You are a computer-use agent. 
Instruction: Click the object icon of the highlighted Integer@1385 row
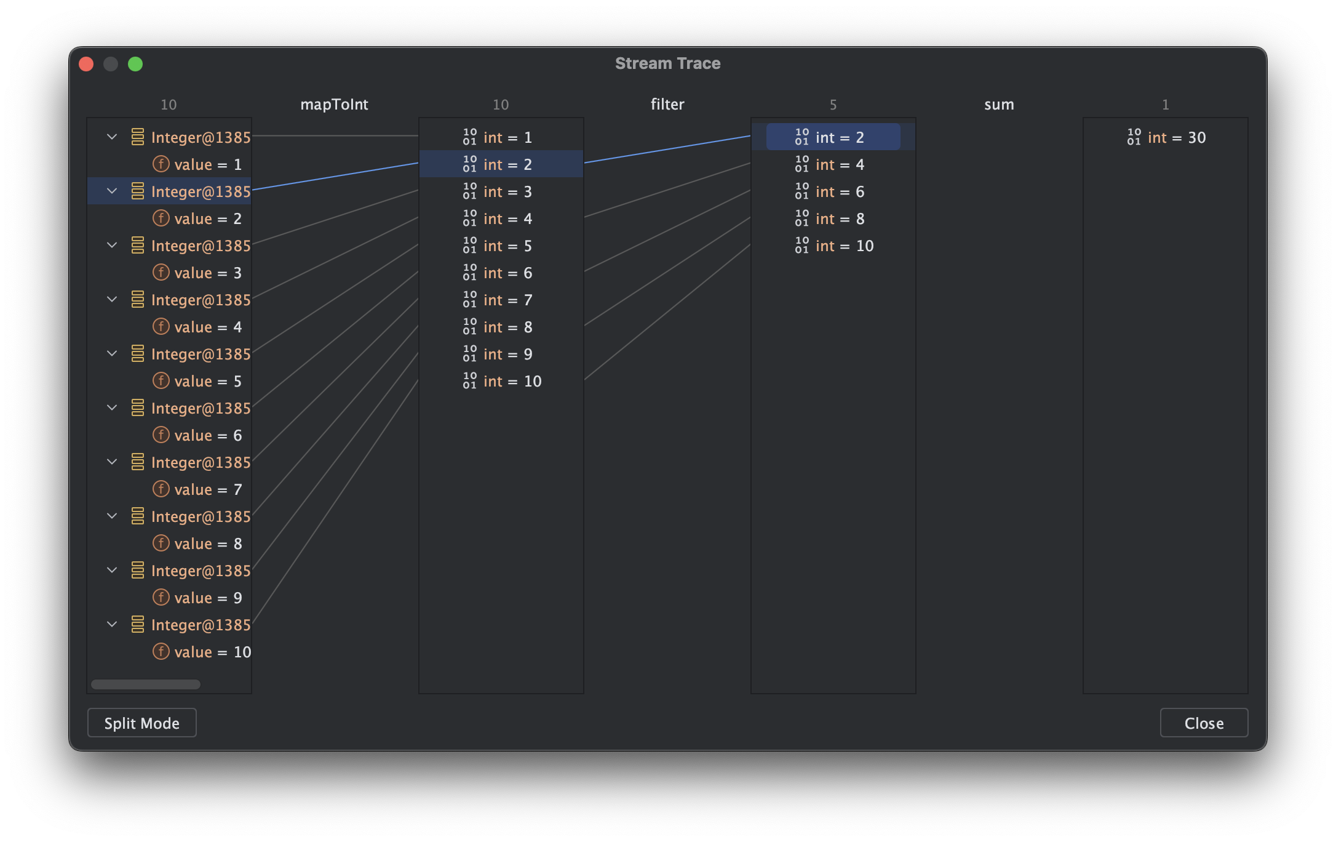click(x=138, y=191)
